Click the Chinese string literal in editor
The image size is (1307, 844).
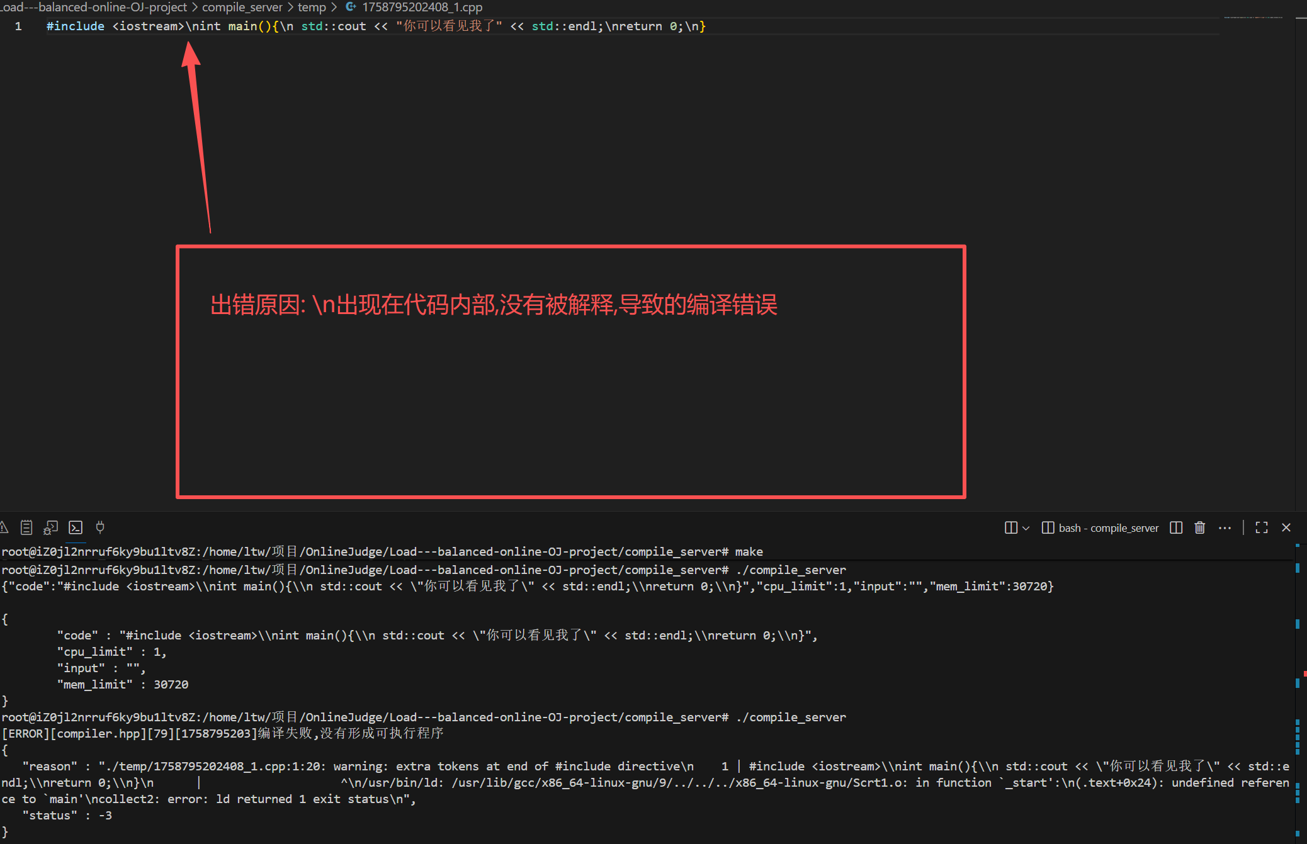pos(449,26)
